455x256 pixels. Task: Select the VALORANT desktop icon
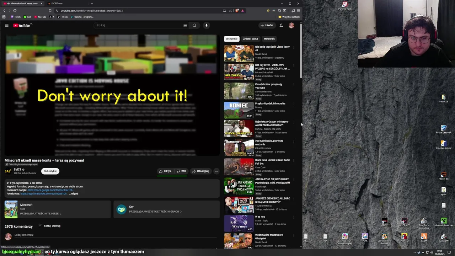point(404,223)
